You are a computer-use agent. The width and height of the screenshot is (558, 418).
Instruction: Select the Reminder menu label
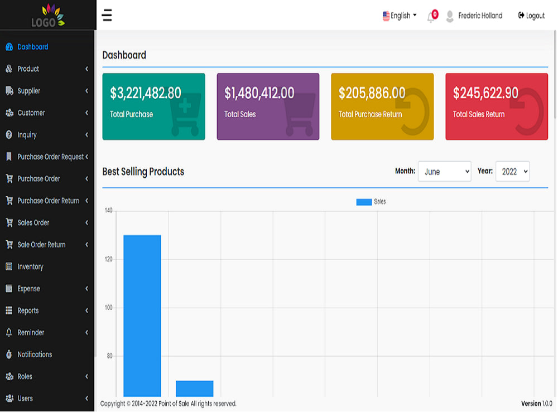point(31,333)
